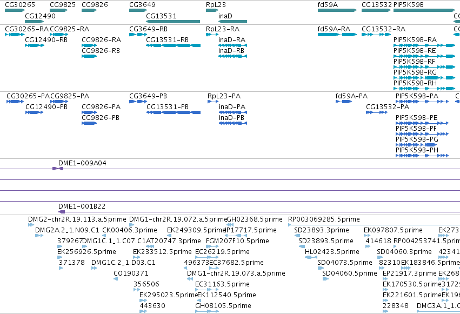Select the fd59A gene bar
Viewport: 460px width, 314px height.
click(x=337, y=10)
